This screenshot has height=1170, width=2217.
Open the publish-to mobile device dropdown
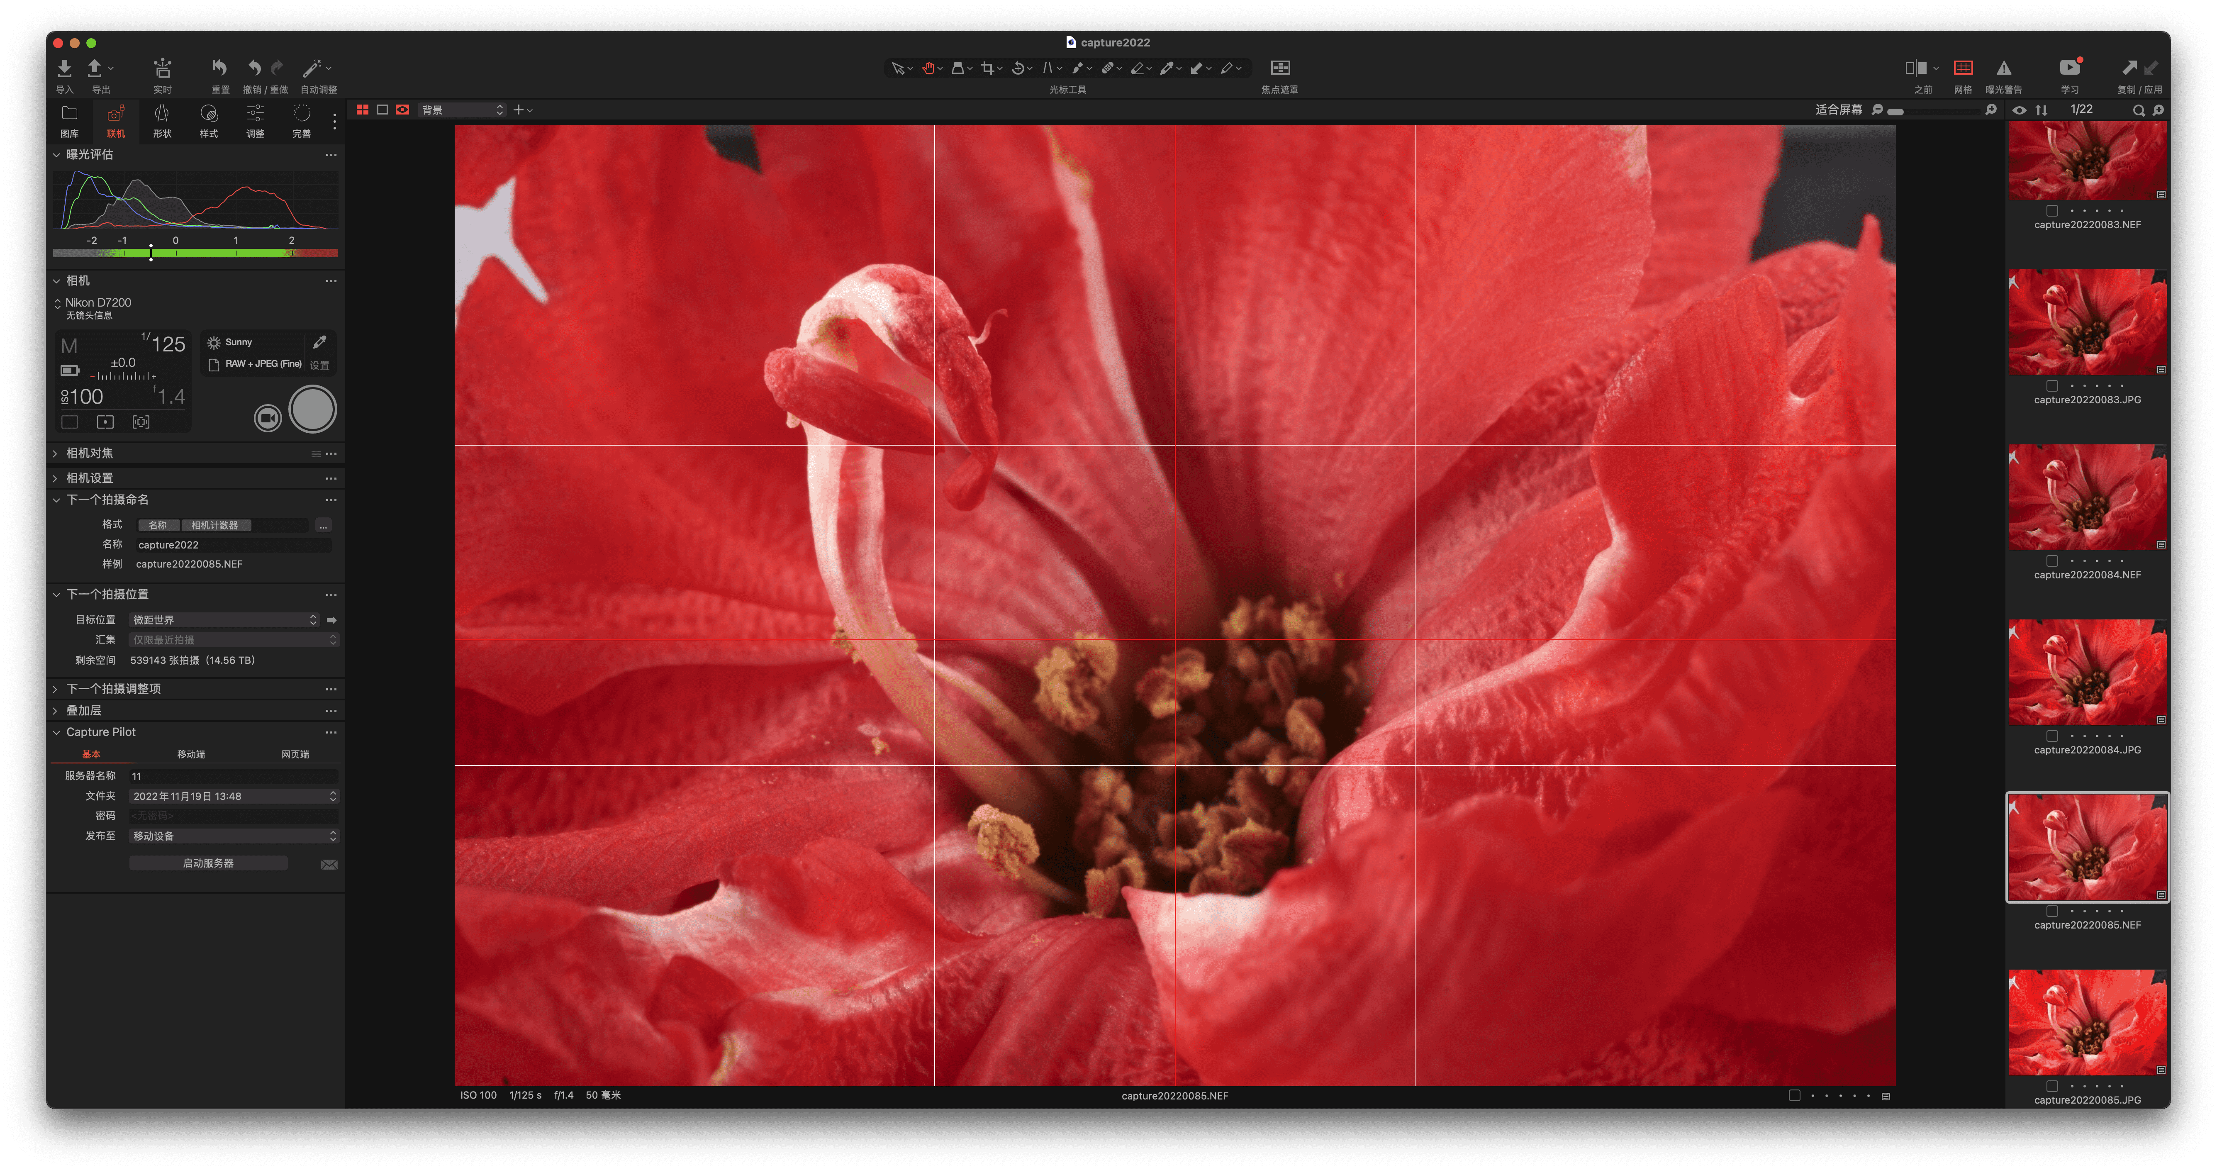(233, 836)
